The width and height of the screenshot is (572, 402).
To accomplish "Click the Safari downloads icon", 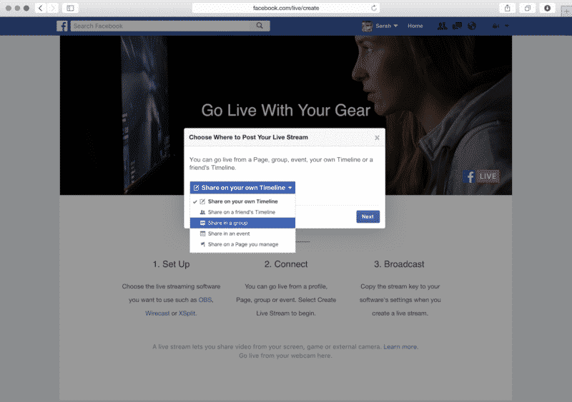I will [x=548, y=8].
